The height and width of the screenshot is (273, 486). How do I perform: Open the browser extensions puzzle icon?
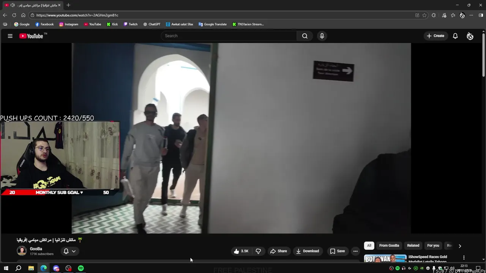(x=434, y=15)
